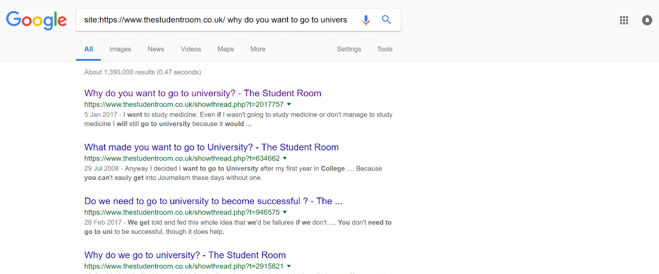Open the notifications bell icon
Image resolution: width=659 pixels, height=274 pixels.
click(647, 20)
